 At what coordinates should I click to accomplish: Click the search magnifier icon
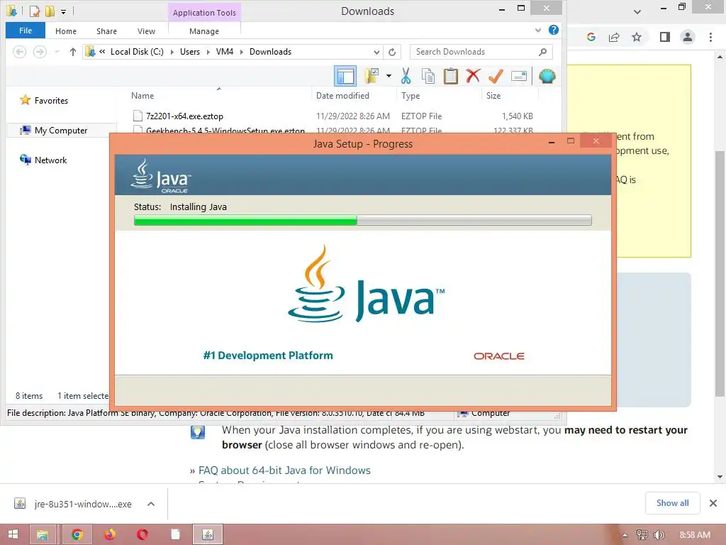[x=542, y=52]
